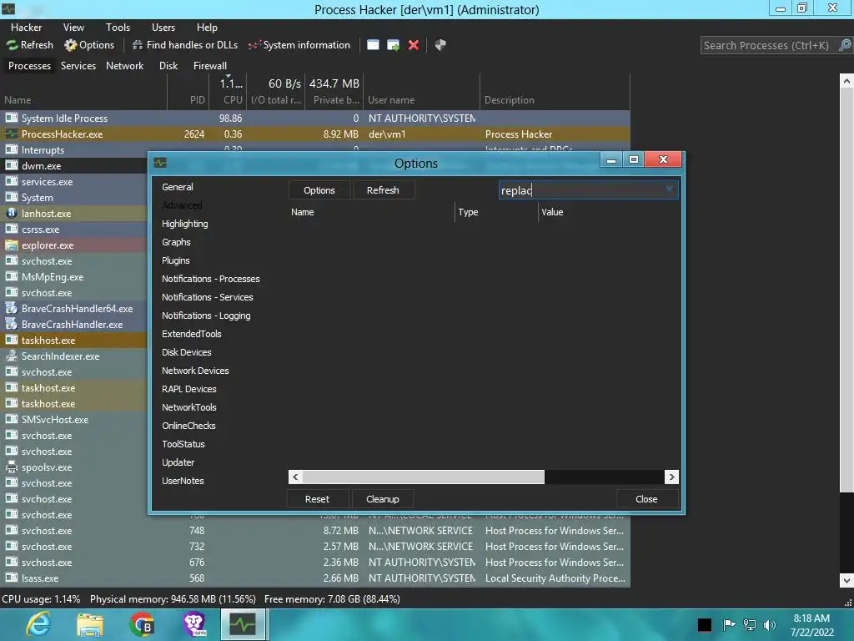Open the volume speaker tray icon
This screenshot has width=854, height=641.
[770, 624]
